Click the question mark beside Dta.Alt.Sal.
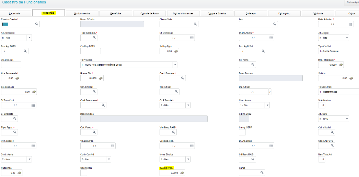The image size is (359, 177). [x=270, y=92]
